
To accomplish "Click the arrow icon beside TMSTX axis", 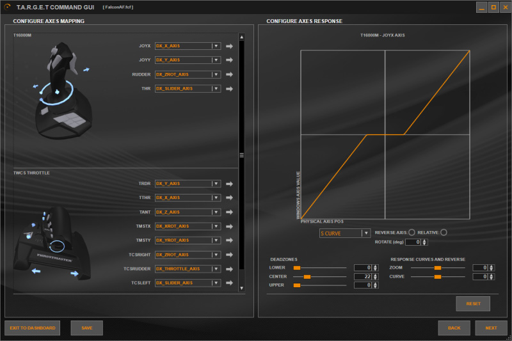I will click(229, 226).
